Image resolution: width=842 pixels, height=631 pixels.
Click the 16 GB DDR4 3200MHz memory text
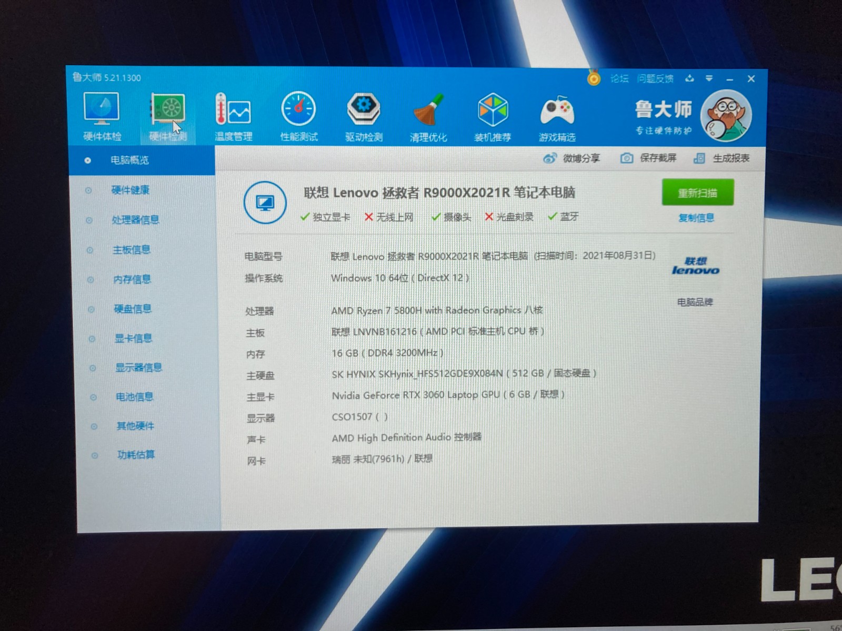tap(387, 353)
